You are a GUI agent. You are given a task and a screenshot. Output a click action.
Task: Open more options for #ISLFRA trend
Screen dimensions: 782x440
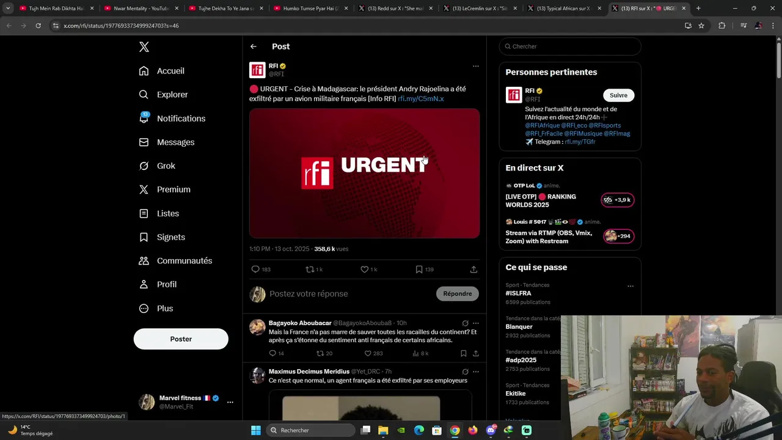(630, 286)
